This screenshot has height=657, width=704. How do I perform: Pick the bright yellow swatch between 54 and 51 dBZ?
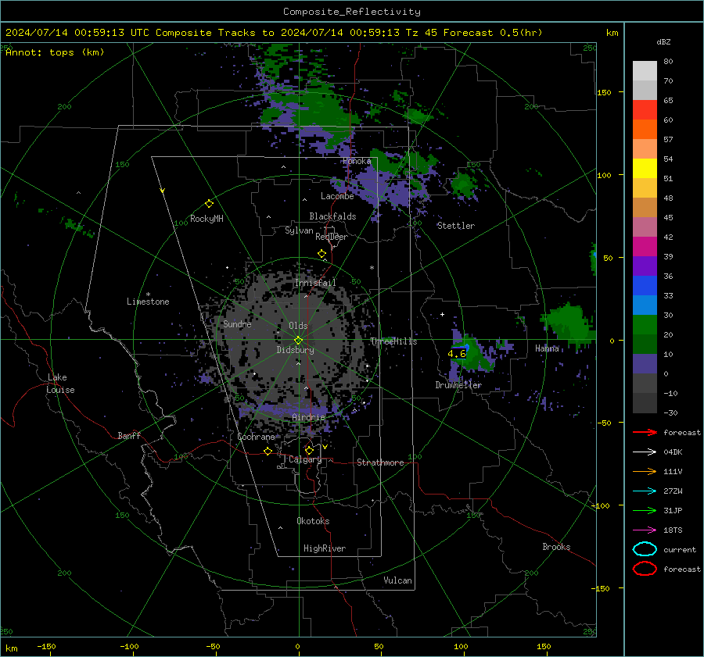pyautogui.click(x=645, y=169)
